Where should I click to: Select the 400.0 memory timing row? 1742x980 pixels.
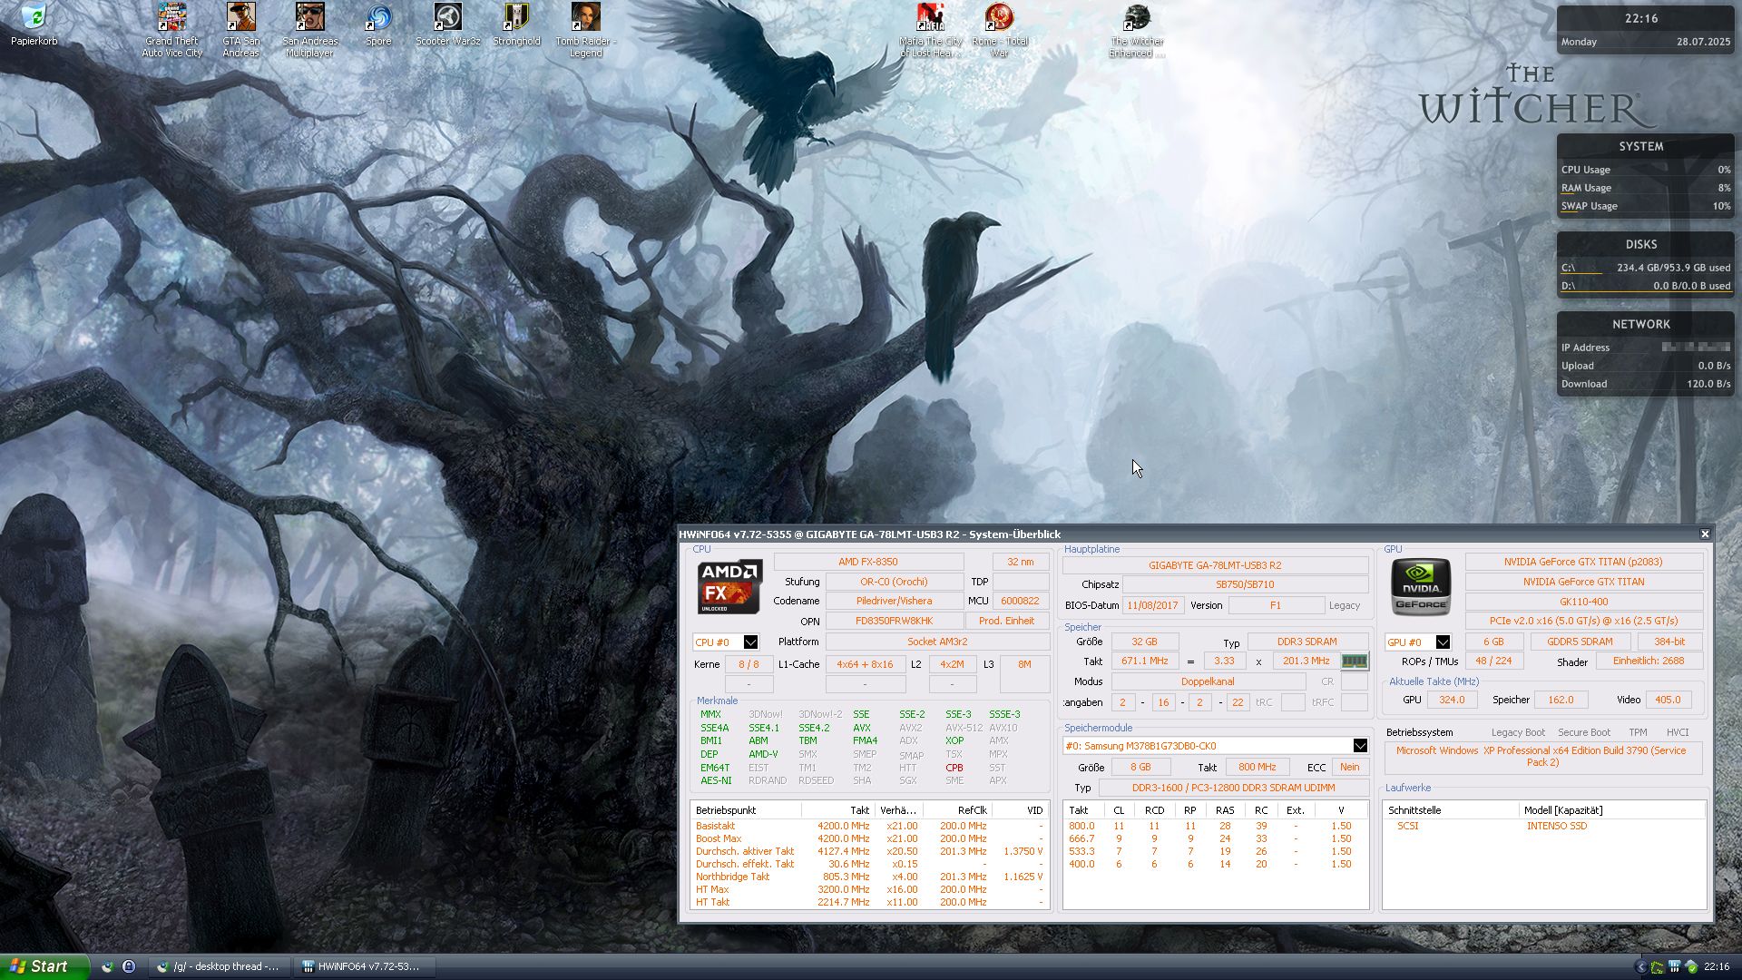tap(1215, 864)
